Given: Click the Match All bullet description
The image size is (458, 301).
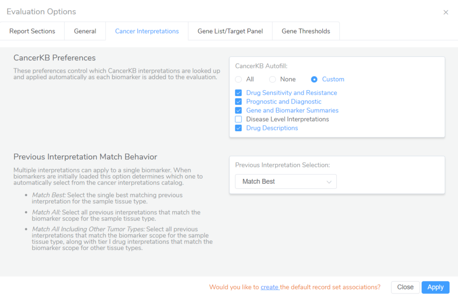Looking at the screenshot, I should pyautogui.click(x=116, y=215).
